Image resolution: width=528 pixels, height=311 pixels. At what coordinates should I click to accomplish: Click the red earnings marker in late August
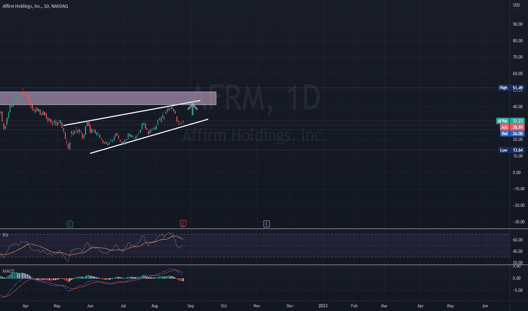coord(183,223)
